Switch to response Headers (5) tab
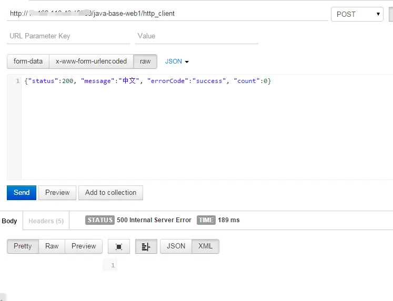Image resolution: width=393 pixels, height=301 pixels. 46,221
